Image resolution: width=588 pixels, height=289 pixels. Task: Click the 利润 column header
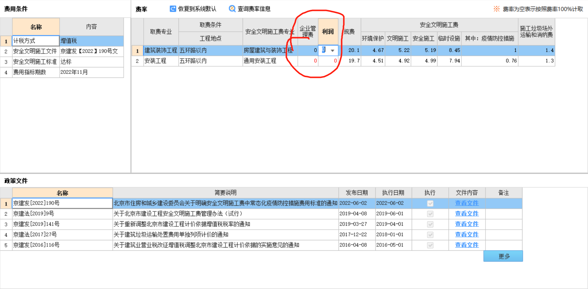328,32
